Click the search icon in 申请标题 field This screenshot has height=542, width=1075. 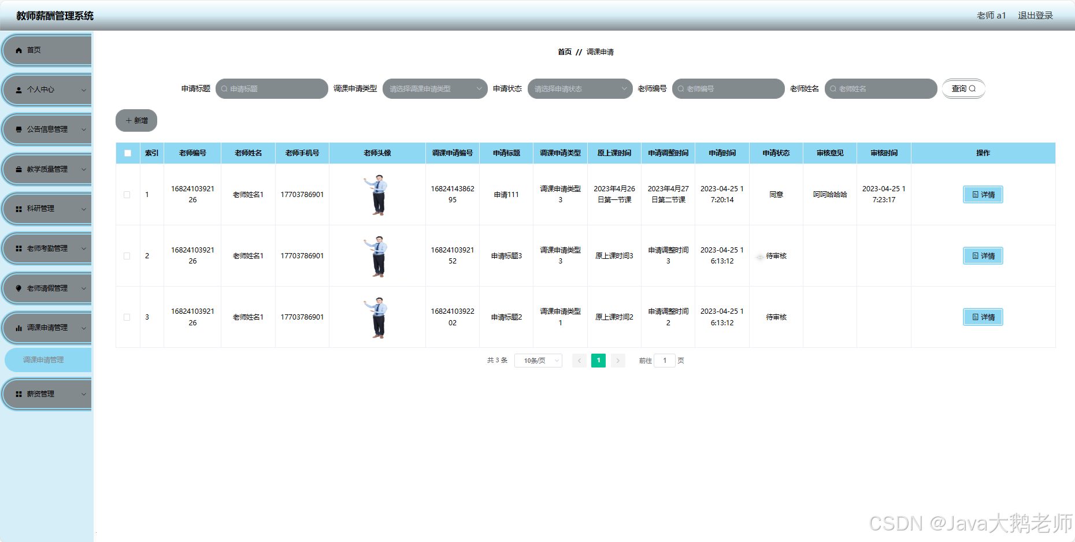pyautogui.click(x=224, y=89)
